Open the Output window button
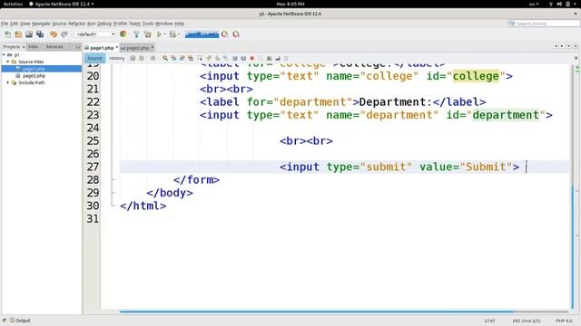 pyautogui.click(x=20, y=321)
